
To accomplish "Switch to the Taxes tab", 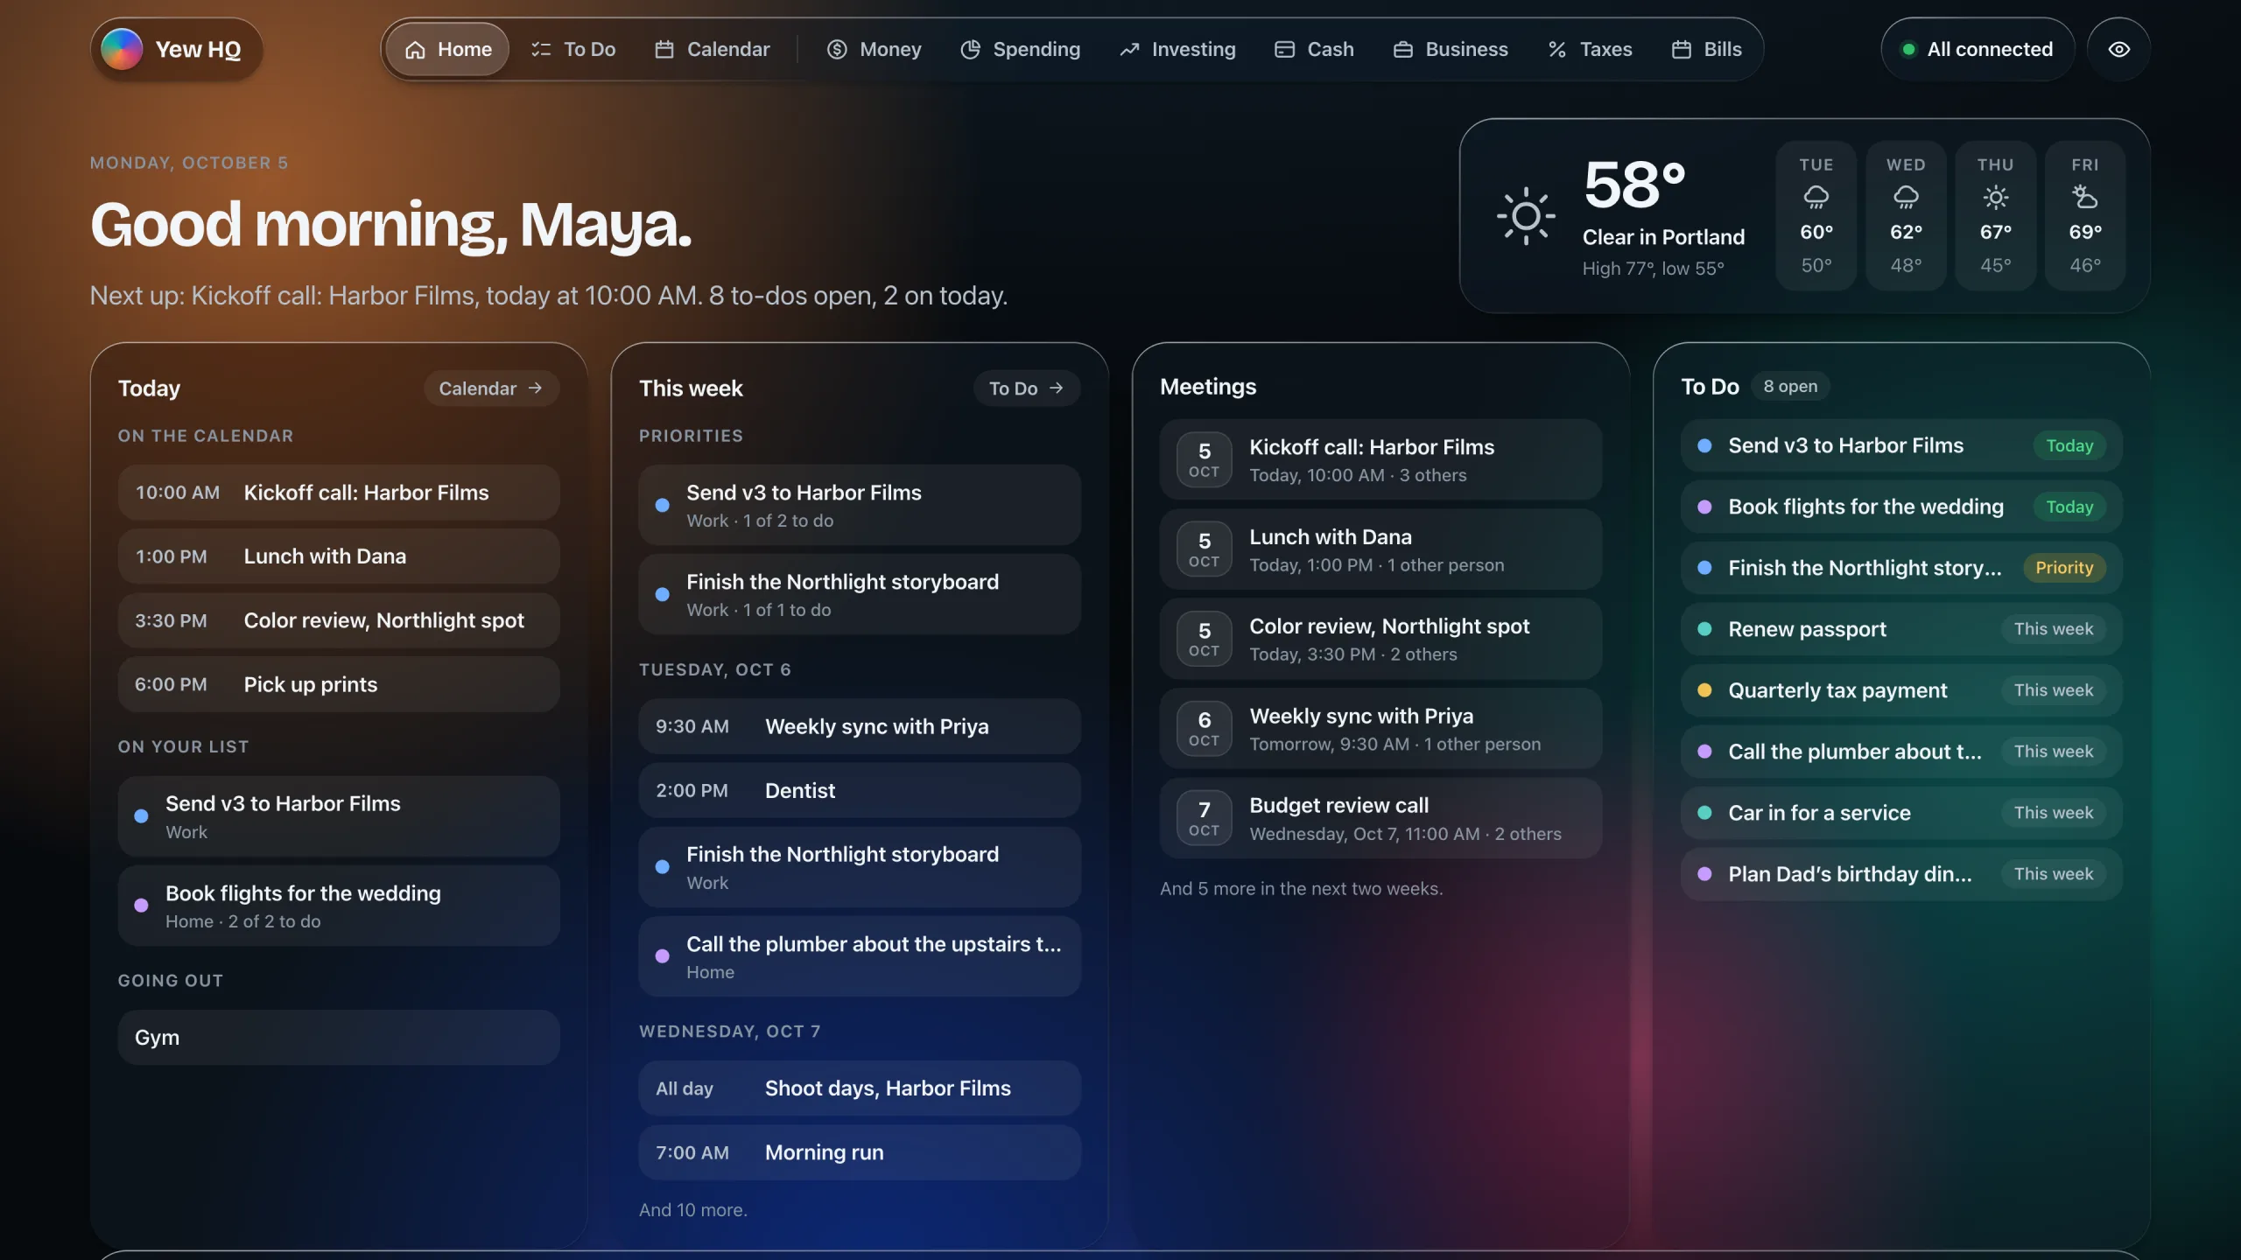I will 1590,50.
